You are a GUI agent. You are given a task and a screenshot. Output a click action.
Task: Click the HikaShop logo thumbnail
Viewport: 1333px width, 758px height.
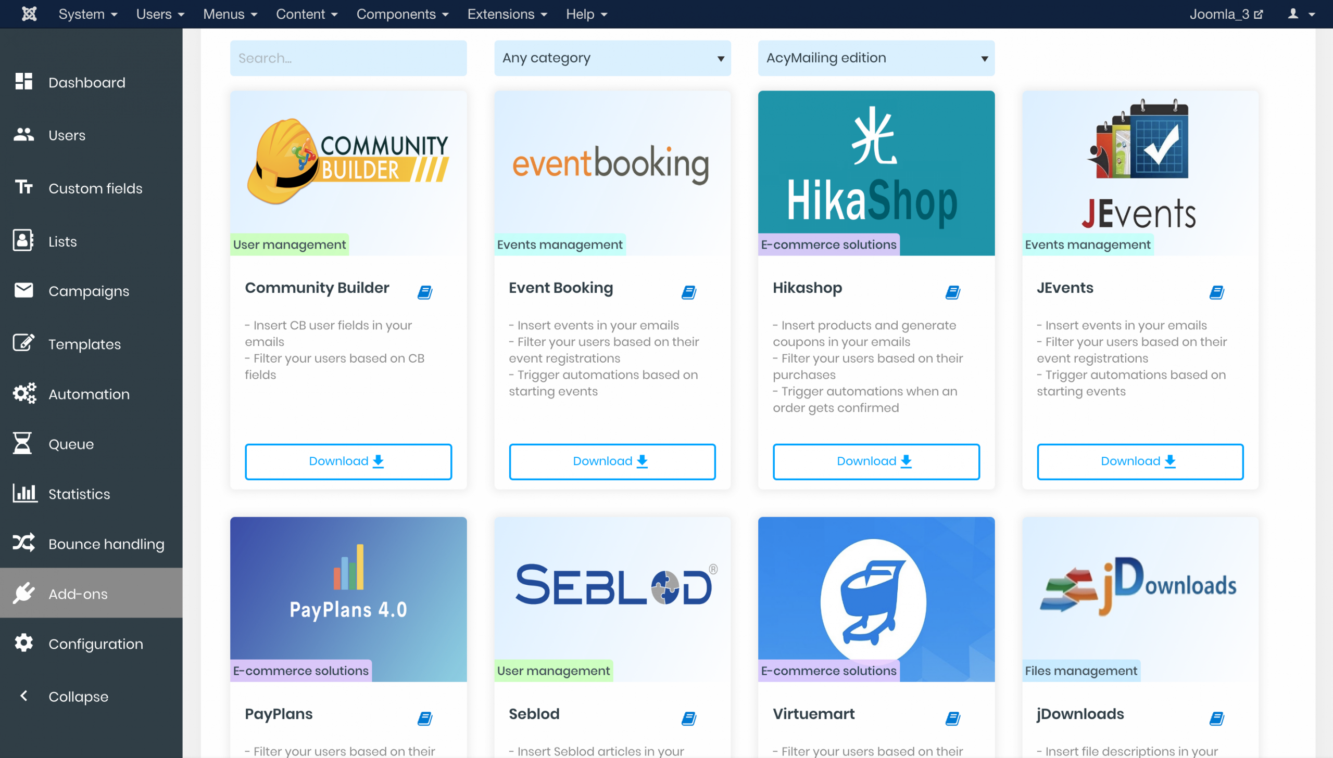tap(876, 173)
